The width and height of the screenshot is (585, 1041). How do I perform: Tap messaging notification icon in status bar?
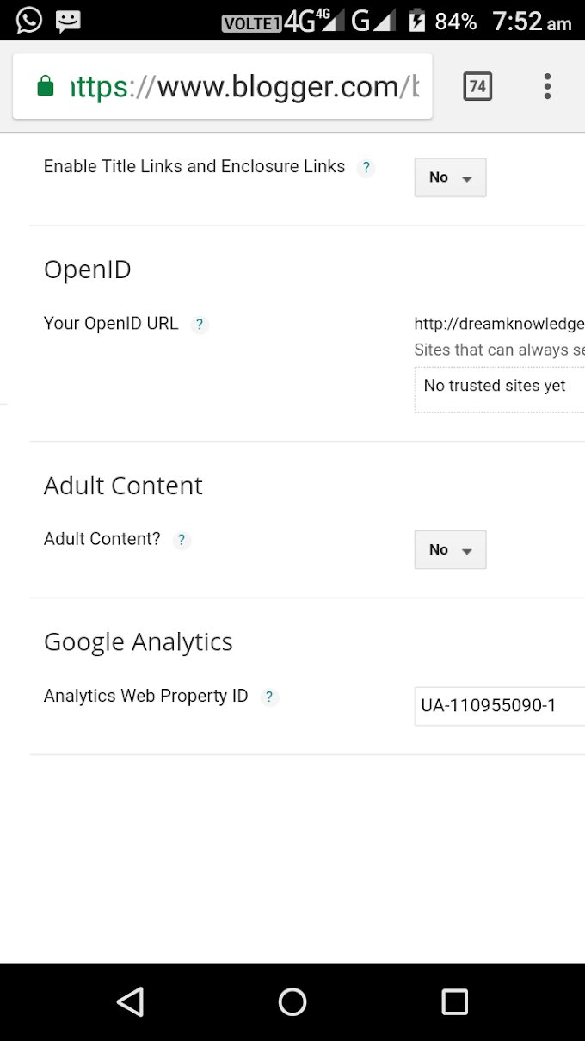[68, 20]
